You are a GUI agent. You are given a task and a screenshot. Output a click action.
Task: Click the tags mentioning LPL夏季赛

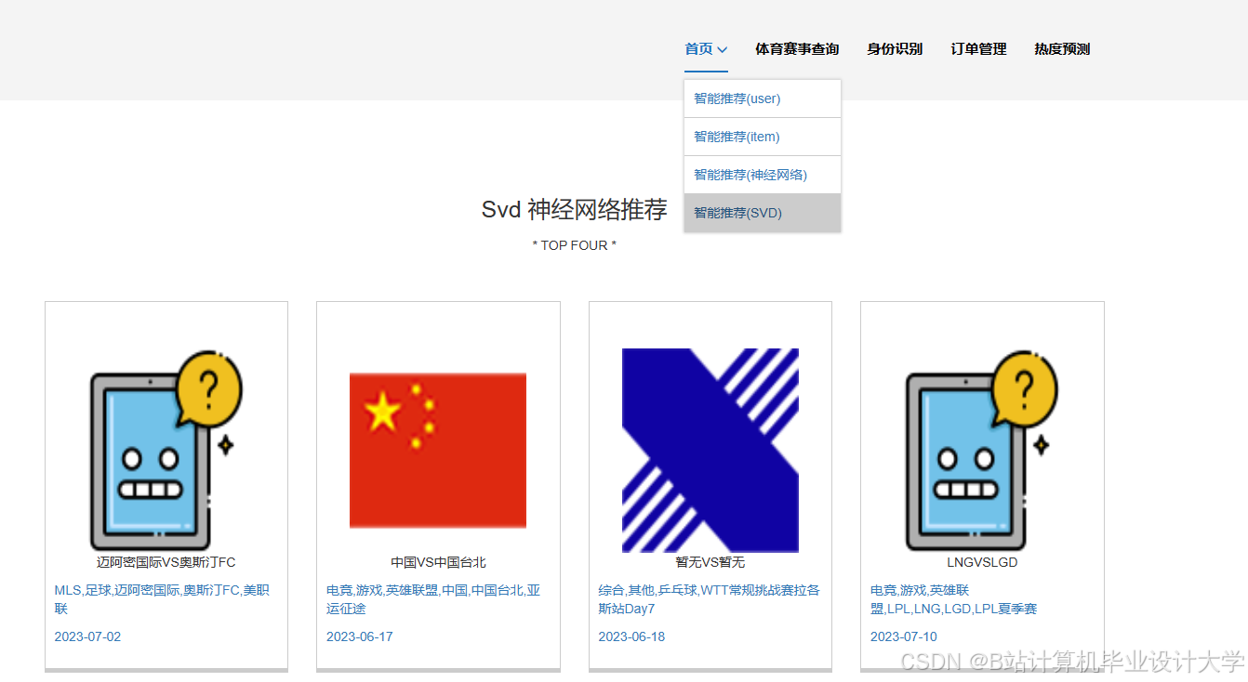953,599
